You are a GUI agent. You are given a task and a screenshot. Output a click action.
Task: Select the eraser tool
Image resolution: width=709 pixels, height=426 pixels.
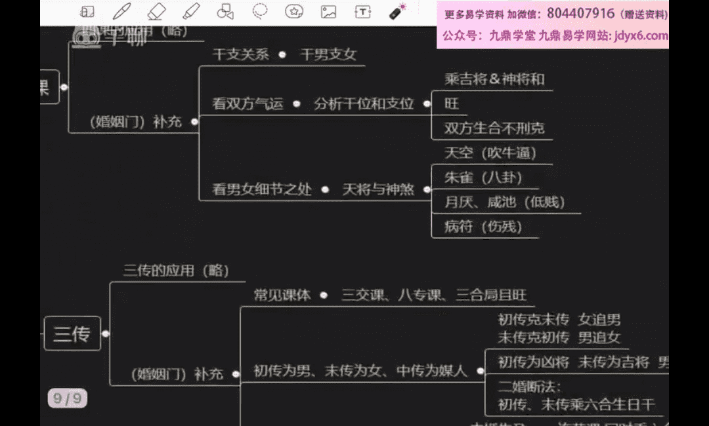pyautogui.click(x=156, y=12)
